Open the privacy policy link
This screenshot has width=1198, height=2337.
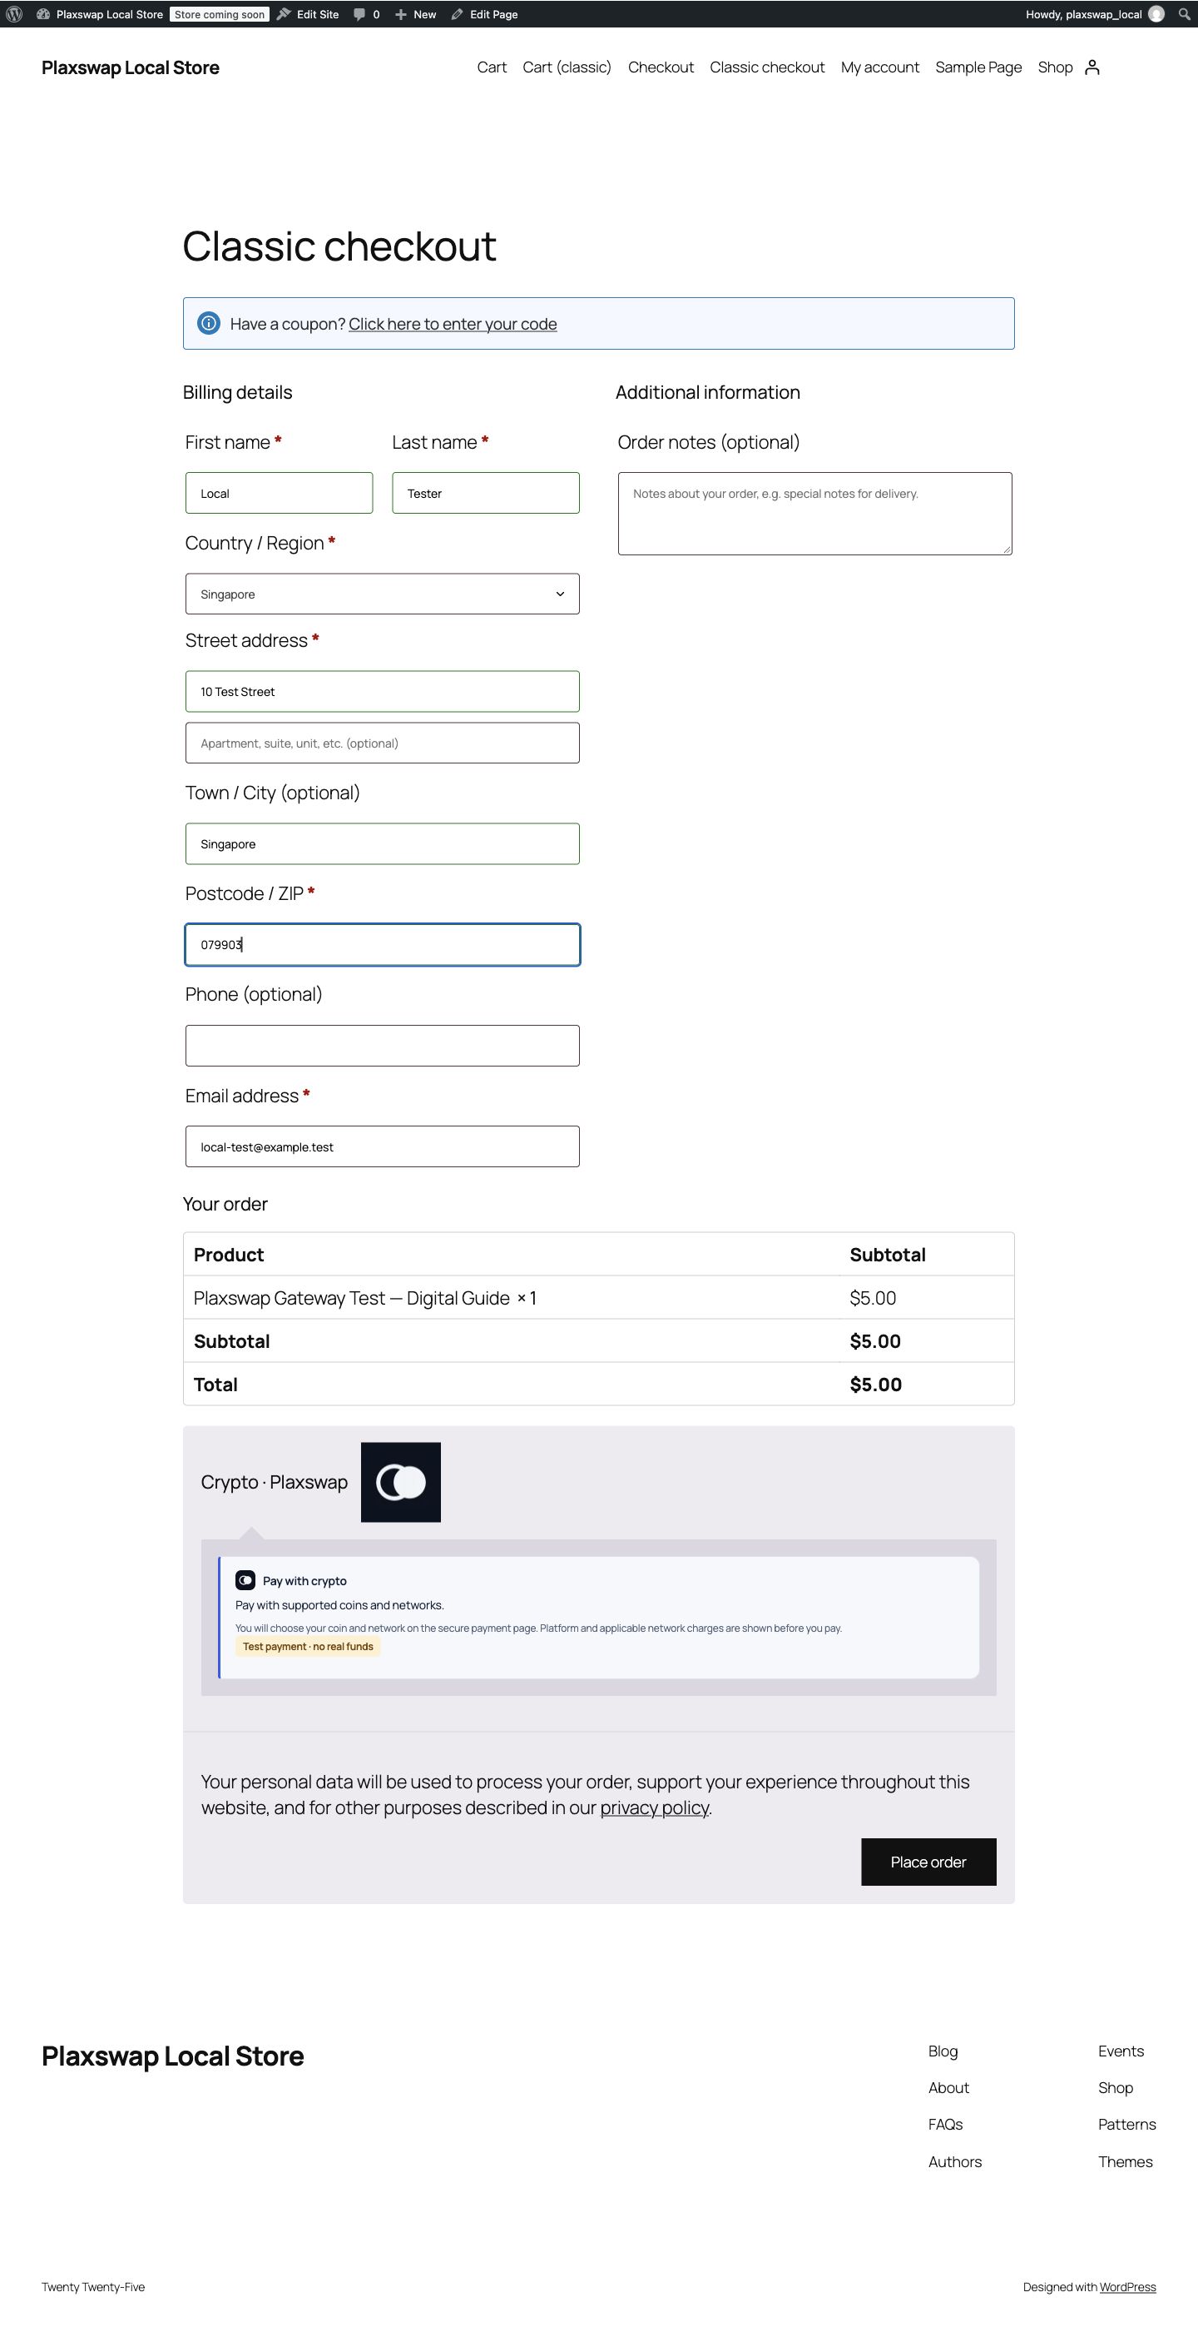click(x=655, y=1807)
